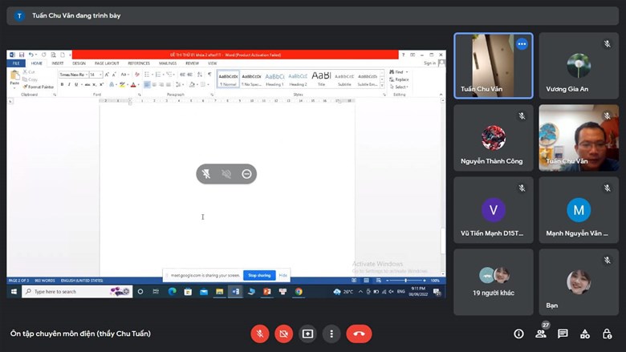Open options on Tuấn Chu Văn's tile
Screen dimensions: 626x352
(522, 44)
